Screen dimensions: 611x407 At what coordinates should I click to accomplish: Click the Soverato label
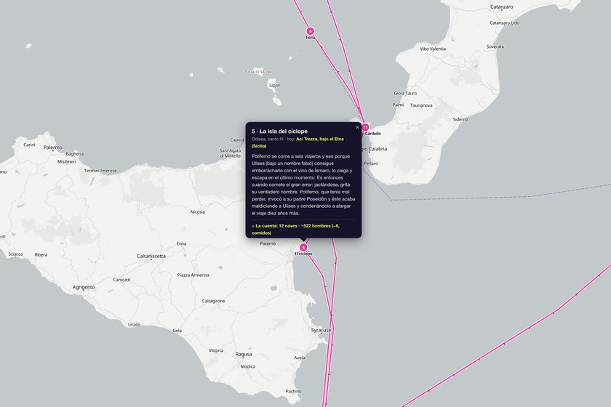click(495, 47)
